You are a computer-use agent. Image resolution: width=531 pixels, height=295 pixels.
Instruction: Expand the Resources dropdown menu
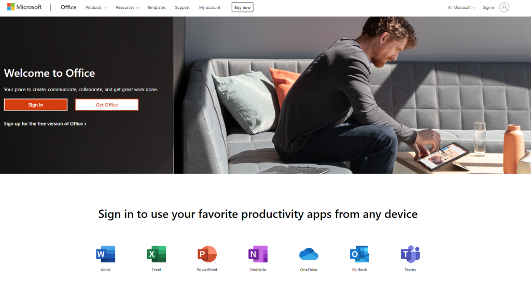(128, 7)
